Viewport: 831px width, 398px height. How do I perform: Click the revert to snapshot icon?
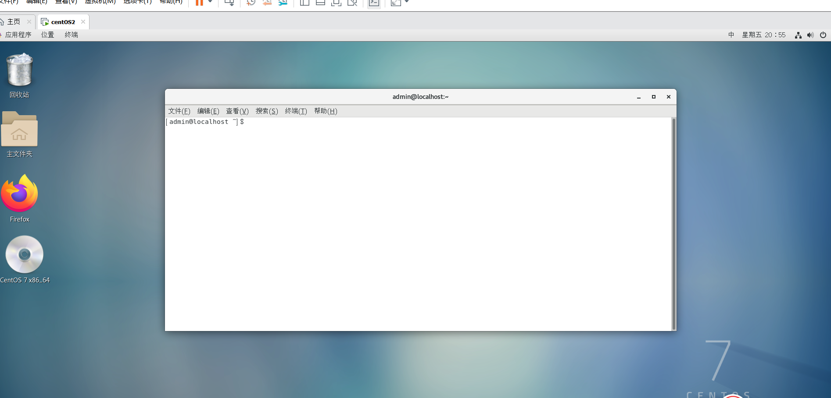[267, 2]
